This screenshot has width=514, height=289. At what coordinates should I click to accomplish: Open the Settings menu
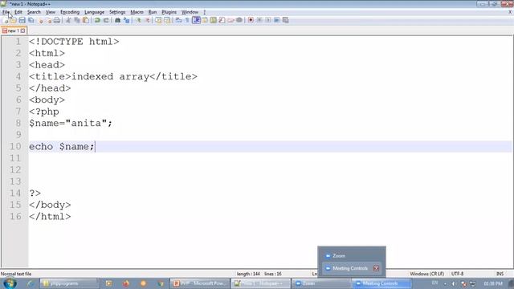[117, 12]
